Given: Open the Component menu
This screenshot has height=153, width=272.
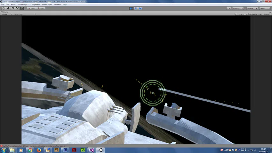Looking at the screenshot, I should click(35, 4).
